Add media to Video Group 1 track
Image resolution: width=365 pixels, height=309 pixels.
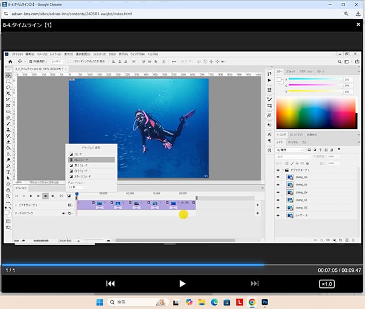click(258, 205)
